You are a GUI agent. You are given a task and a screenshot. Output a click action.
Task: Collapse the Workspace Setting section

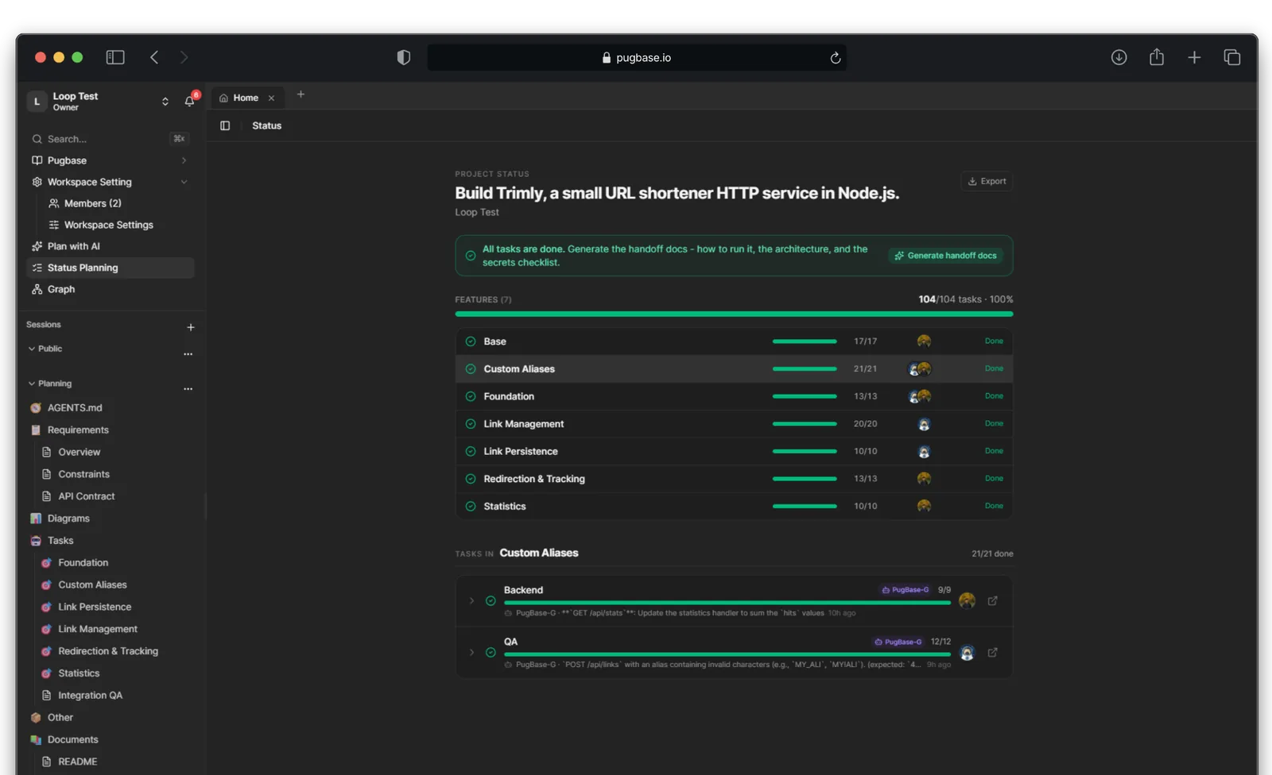(184, 182)
